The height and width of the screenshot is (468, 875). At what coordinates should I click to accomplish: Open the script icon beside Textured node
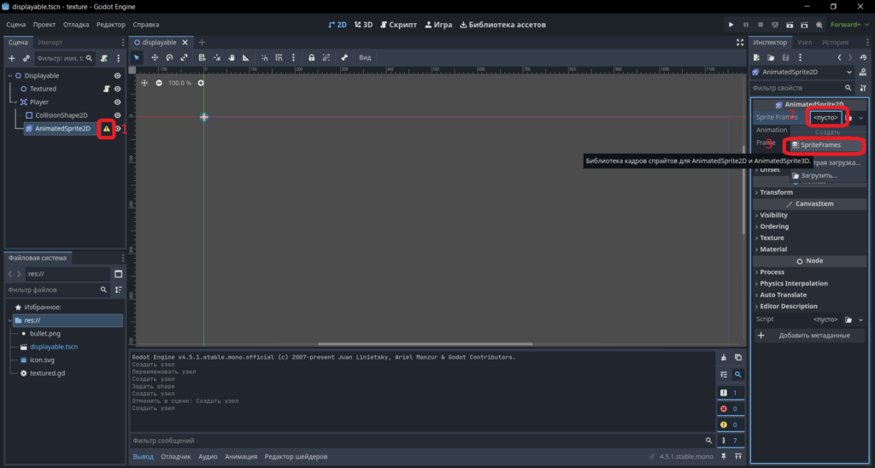click(x=107, y=89)
